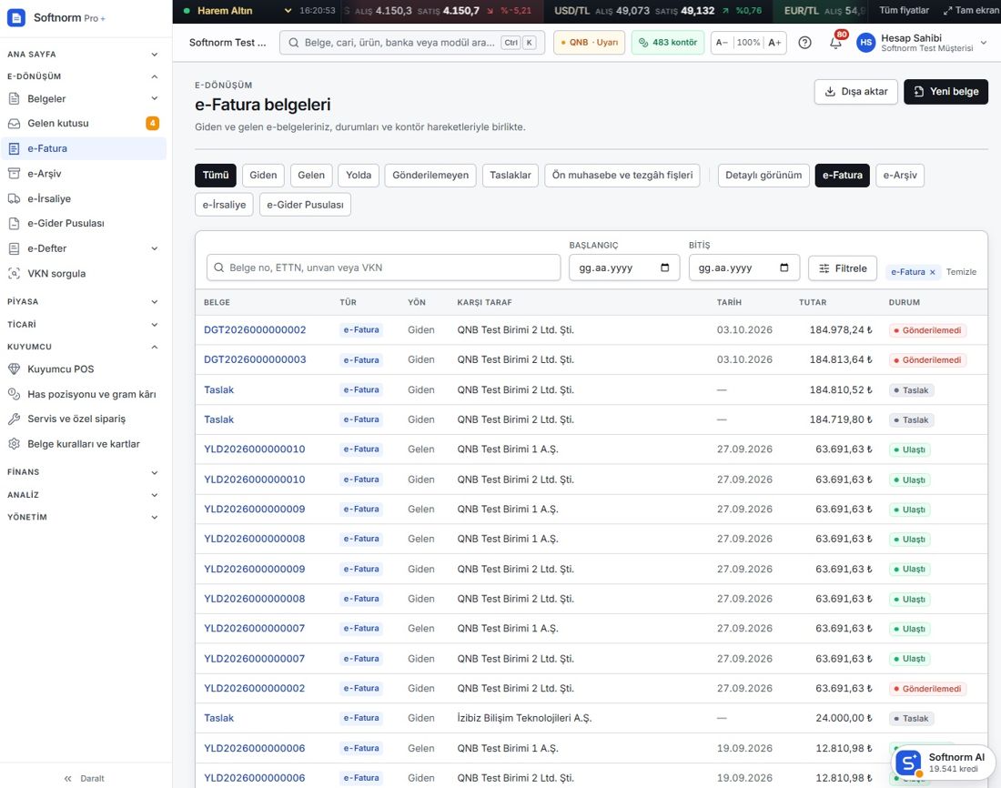Switch to the Taslaklar tab
Image resolution: width=1001 pixels, height=788 pixels.
[511, 175]
